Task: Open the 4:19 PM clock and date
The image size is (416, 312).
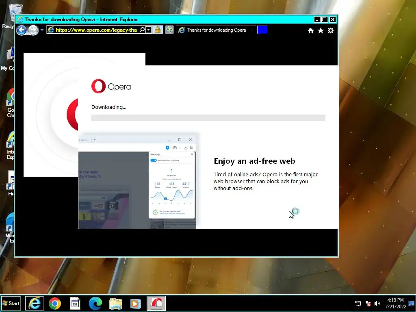Action: pyautogui.click(x=396, y=303)
